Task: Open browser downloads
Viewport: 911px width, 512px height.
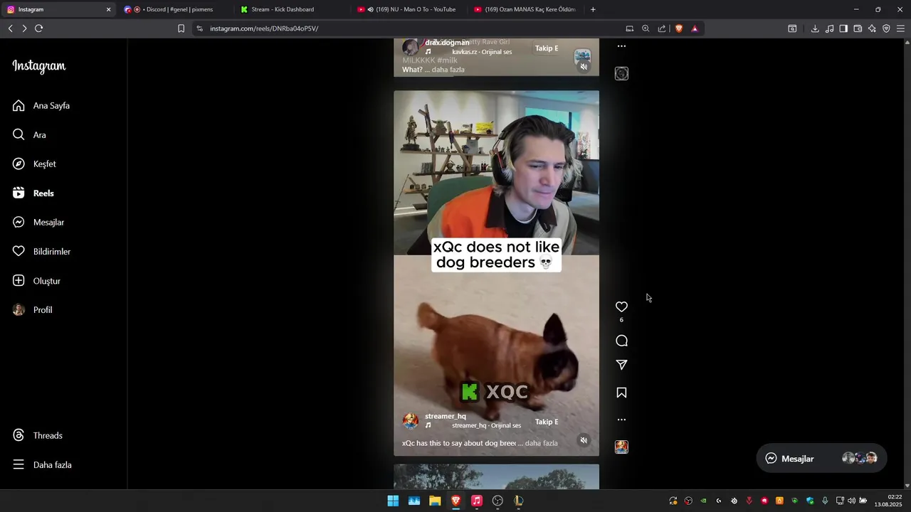Action: point(815,28)
